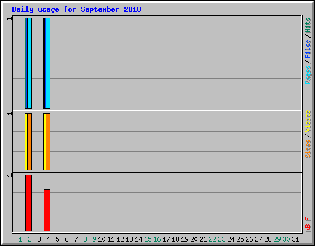Click green day label 30
Viewport: 315px width, 246px height.
point(286,239)
